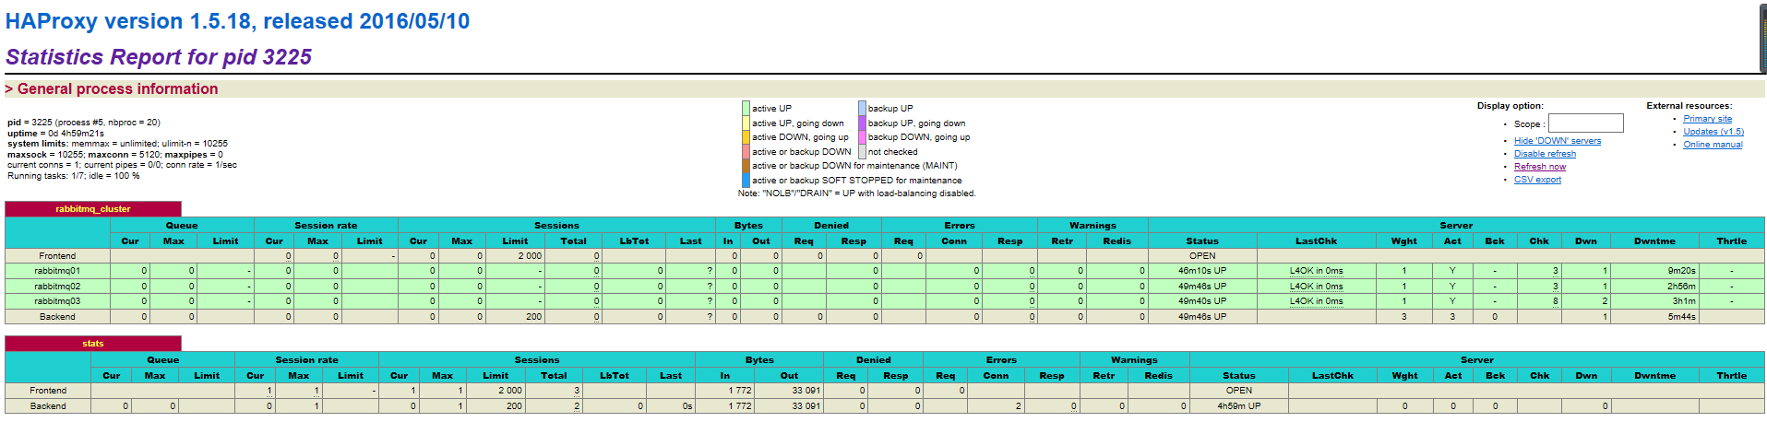Viewport: 1767px width, 422px height.
Task: Click OPEN status in rabbitmq_cluster Frontend row
Action: pyautogui.click(x=1202, y=256)
